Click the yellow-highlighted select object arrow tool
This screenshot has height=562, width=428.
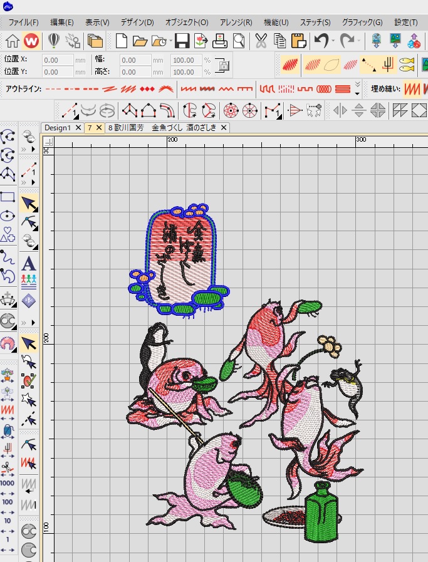[29, 204]
